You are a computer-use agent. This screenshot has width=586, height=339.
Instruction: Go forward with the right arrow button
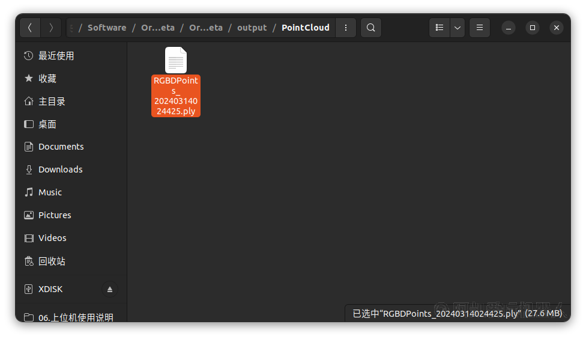[x=51, y=28]
